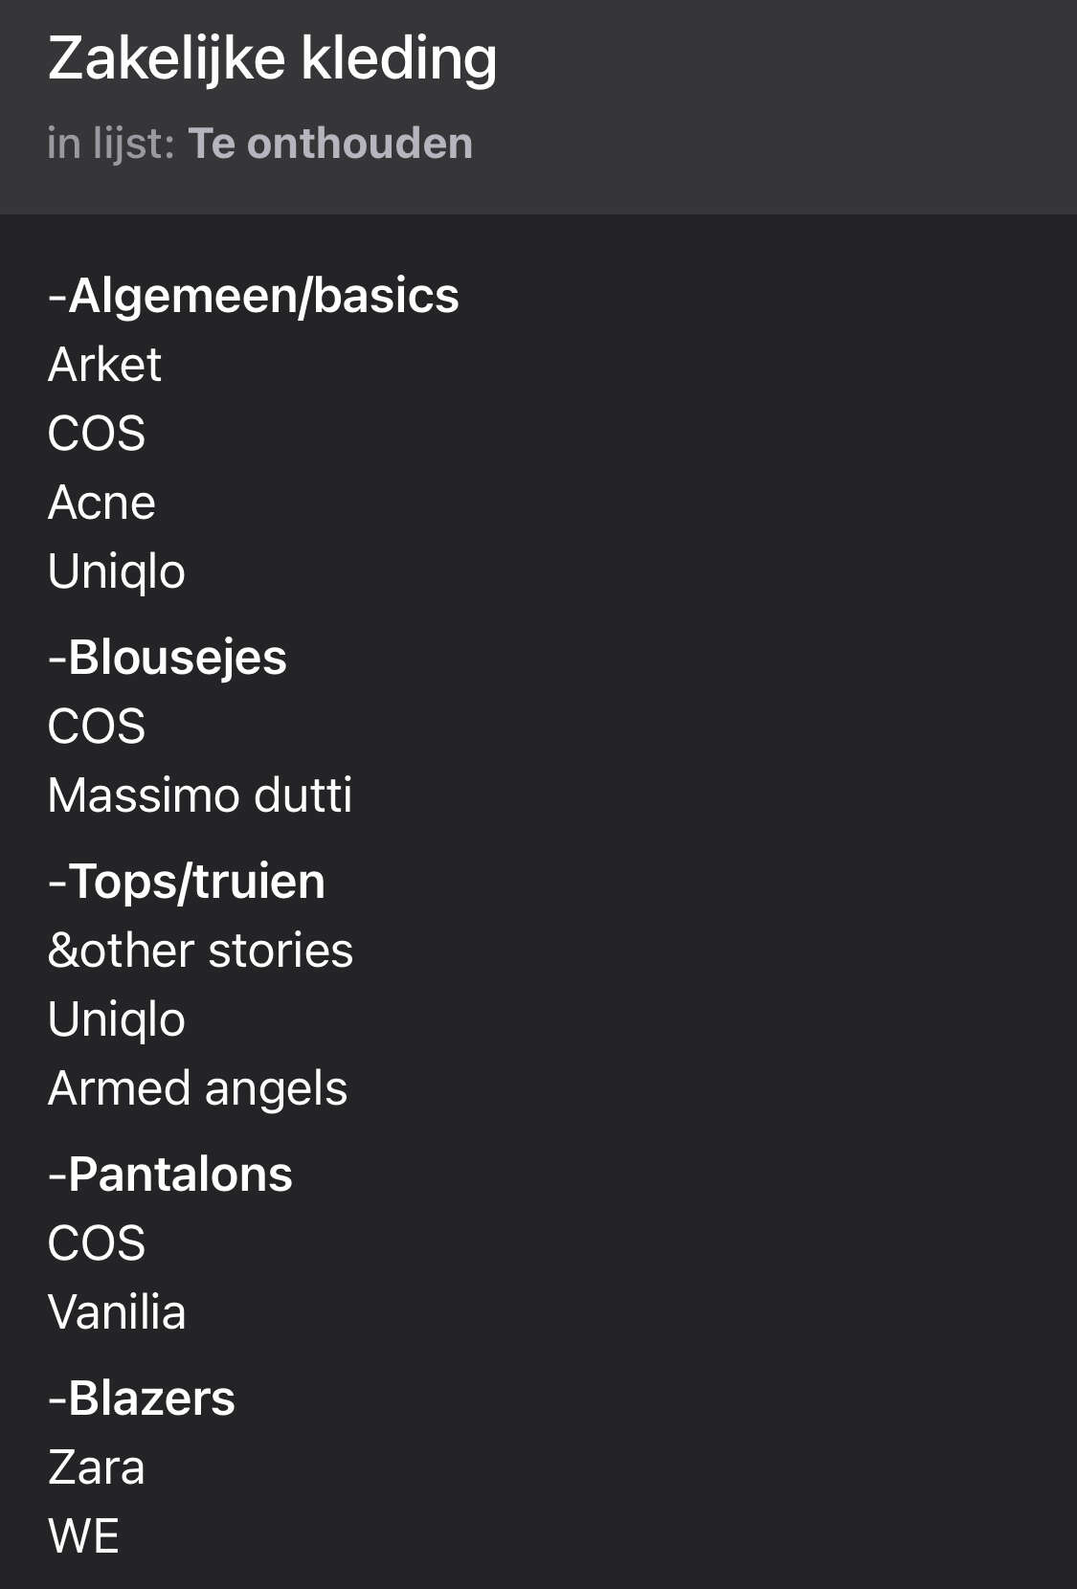The height and width of the screenshot is (1589, 1077).
Task: Tap the Zara line
Action: [x=97, y=1467]
